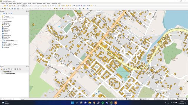Click the Zoom Full extent icon
Screen dimensions: 188x105
(28, 6)
